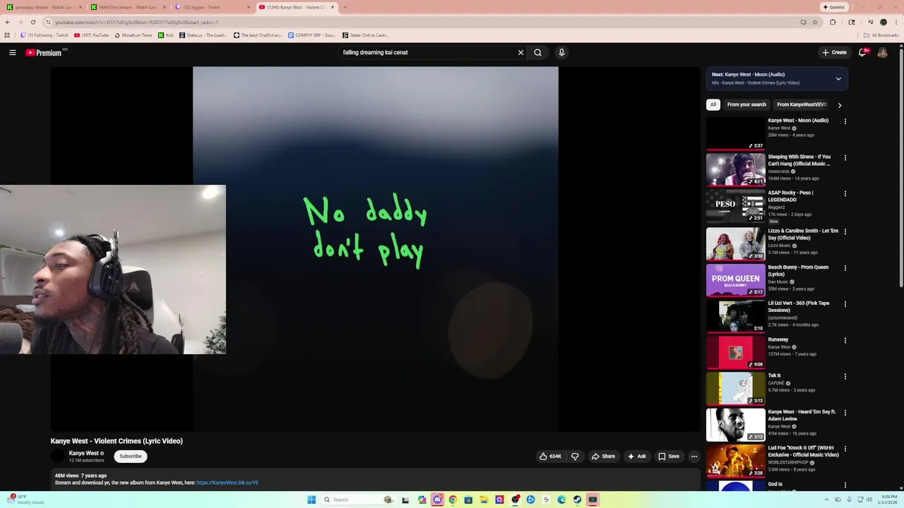The image size is (904, 508).
Task: Submit search with magnifier button
Action: [538, 52]
